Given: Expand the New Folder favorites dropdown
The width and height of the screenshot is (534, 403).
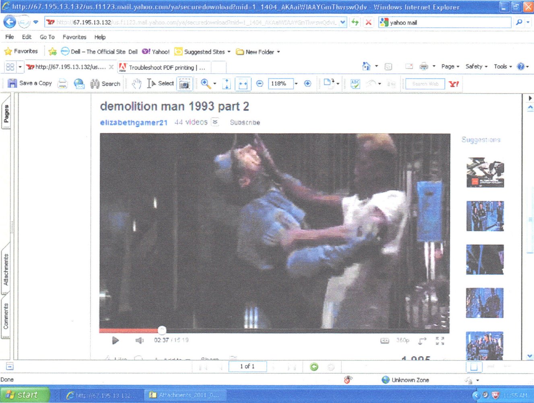Looking at the screenshot, I should point(278,52).
